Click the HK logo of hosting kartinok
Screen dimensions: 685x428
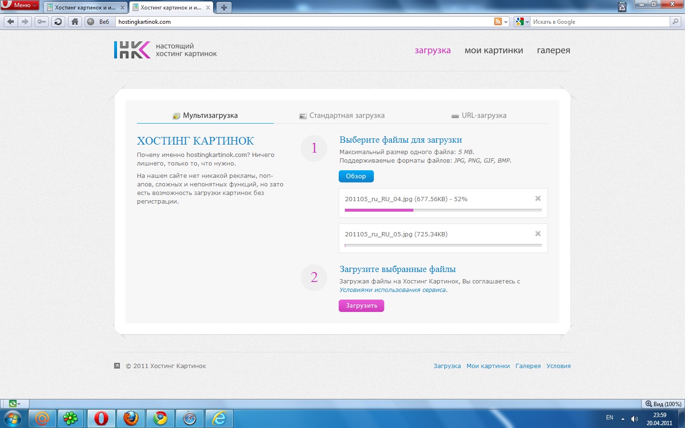pos(132,50)
